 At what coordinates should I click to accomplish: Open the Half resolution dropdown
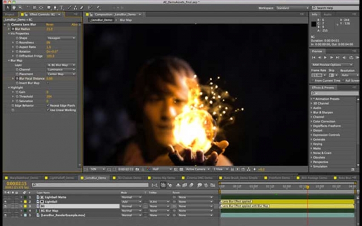pos(162,169)
